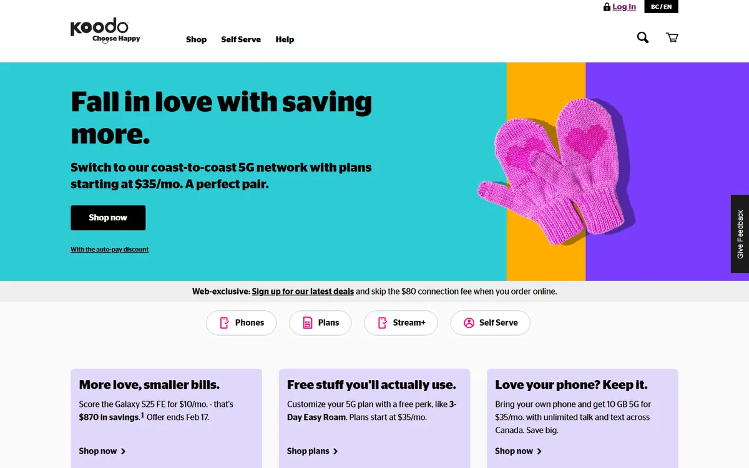Click the lock icon beside Log In
This screenshot has height=468, width=749.
(x=607, y=7)
